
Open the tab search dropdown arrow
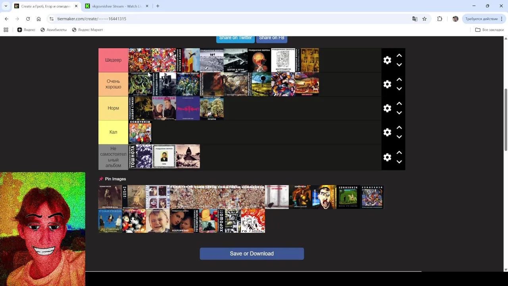(6, 6)
